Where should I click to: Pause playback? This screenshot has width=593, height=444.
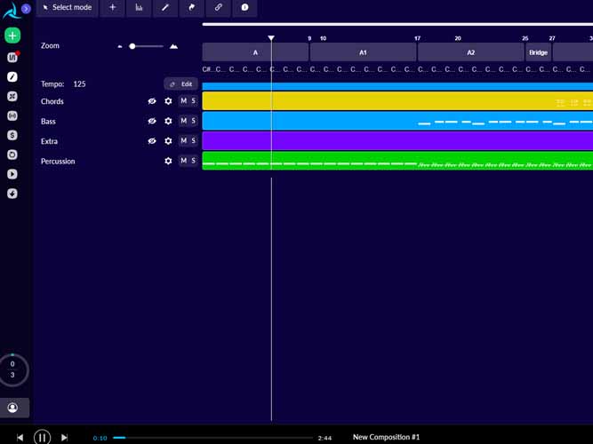coord(43,438)
